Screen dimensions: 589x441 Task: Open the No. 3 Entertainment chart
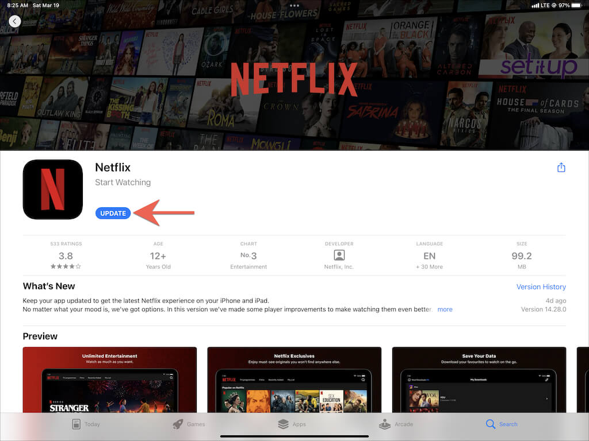pyautogui.click(x=248, y=256)
